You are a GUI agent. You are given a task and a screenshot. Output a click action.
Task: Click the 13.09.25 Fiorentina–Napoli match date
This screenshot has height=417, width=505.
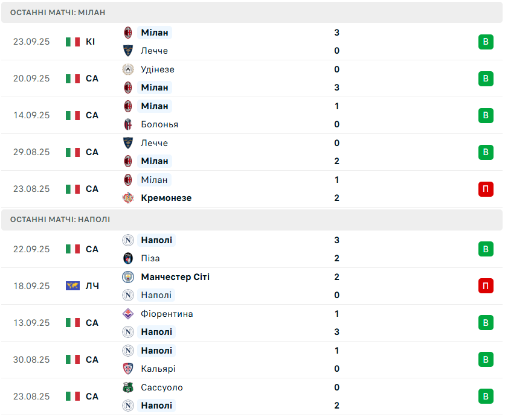[31, 323]
